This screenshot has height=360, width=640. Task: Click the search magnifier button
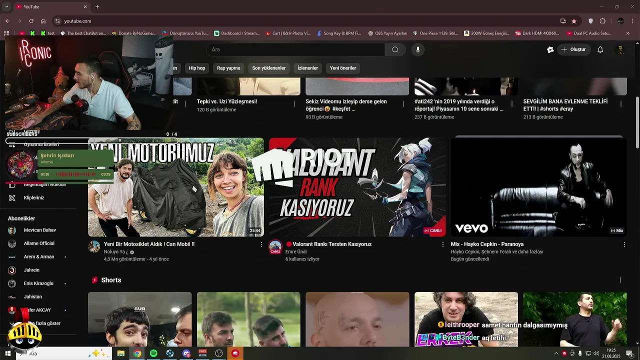[x=395, y=49]
